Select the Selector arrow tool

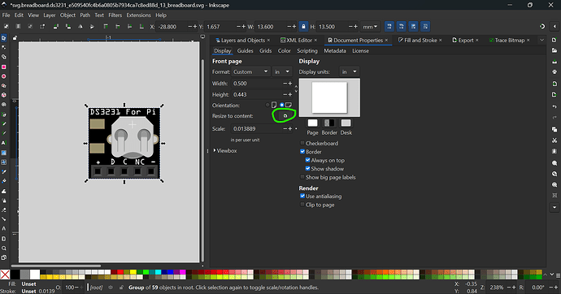(x=4, y=38)
